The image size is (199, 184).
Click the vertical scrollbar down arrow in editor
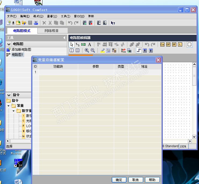[x=194, y=137]
